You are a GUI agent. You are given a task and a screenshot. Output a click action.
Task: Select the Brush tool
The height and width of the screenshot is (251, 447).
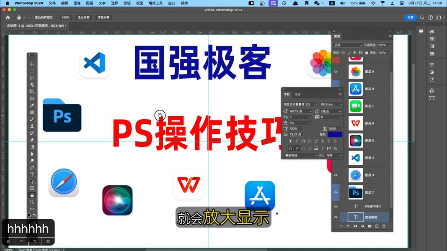pyautogui.click(x=32, y=119)
